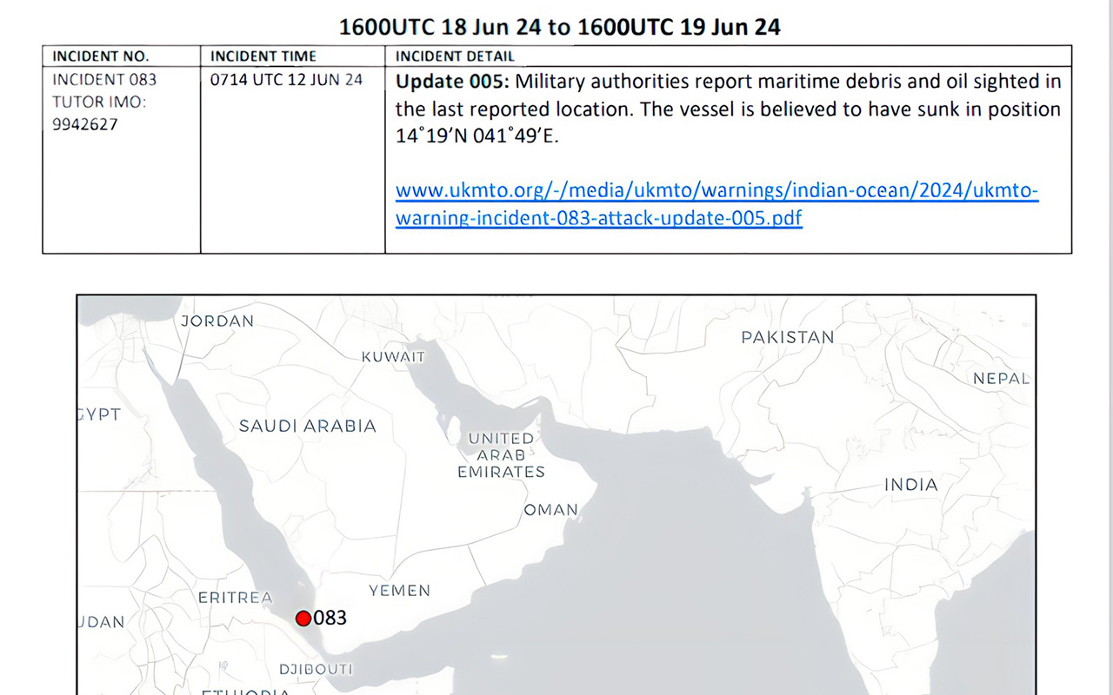
Task: Click the INCIDENT TIME column header
Action: tap(263, 56)
